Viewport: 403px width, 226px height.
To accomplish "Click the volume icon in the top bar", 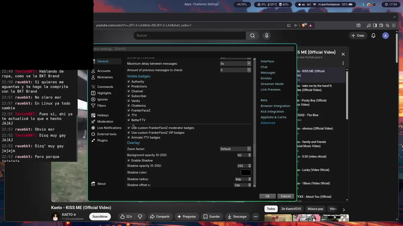I will [304, 5].
